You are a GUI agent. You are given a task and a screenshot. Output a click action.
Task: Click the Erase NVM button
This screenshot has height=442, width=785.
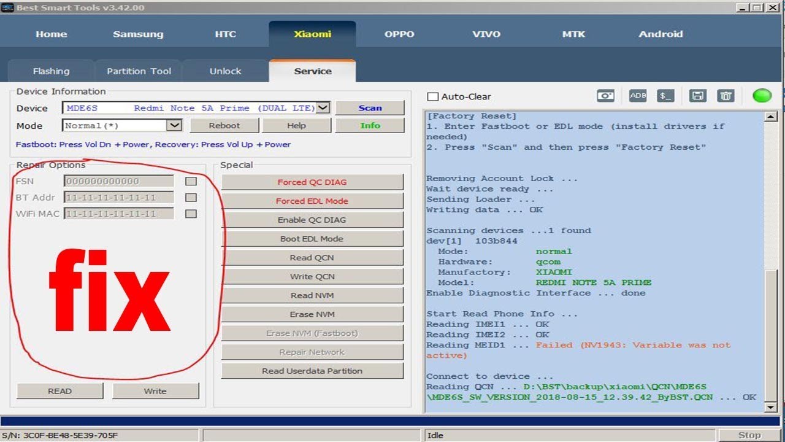click(x=312, y=314)
